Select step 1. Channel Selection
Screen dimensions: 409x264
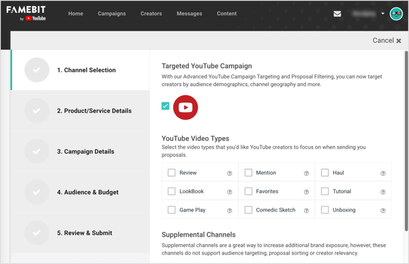[x=80, y=70]
